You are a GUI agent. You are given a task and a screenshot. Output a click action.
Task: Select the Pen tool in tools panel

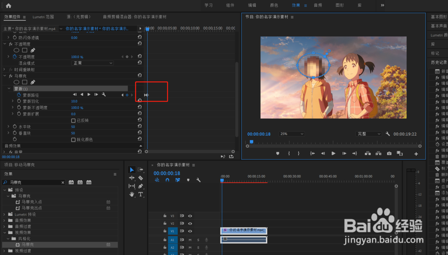(141, 186)
